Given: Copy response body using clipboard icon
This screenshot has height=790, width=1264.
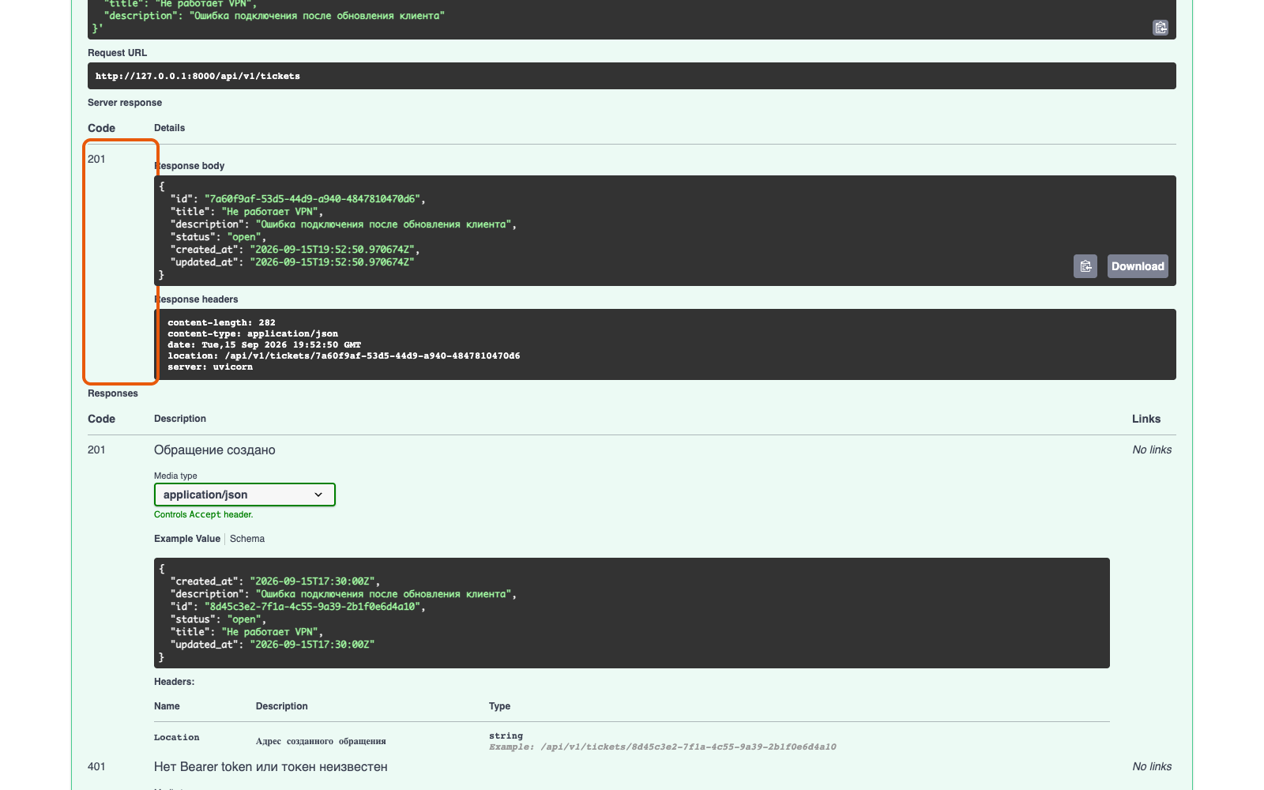Looking at the screenshot, I should click(1085, 266).
